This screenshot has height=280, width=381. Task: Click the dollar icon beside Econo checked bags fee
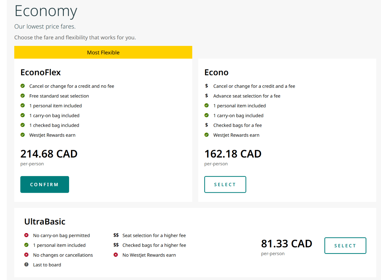coord(207,125)
